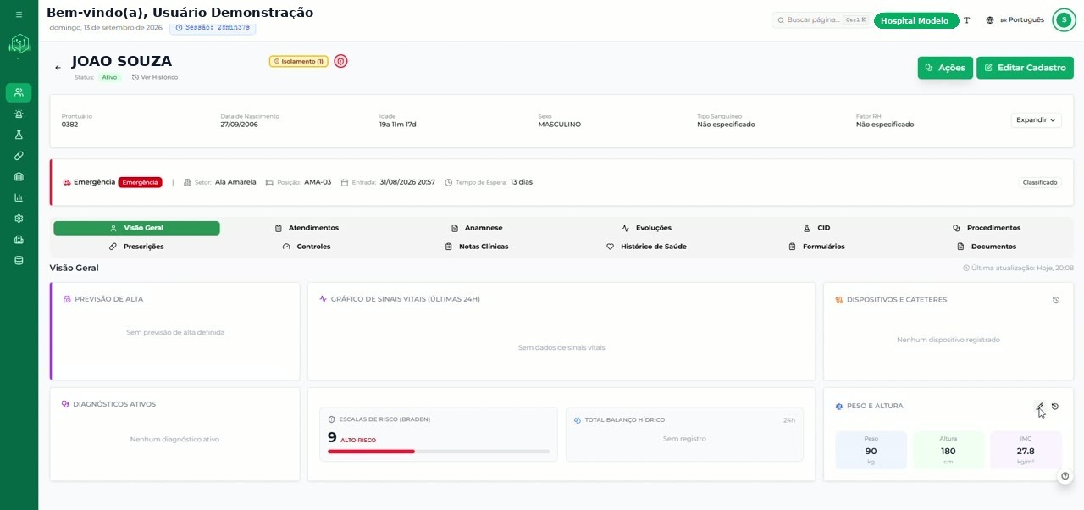Viewport: 1084px width, 510px height.
Task: Open the bar chart reports sidebar icon
Action: [19, 197]
